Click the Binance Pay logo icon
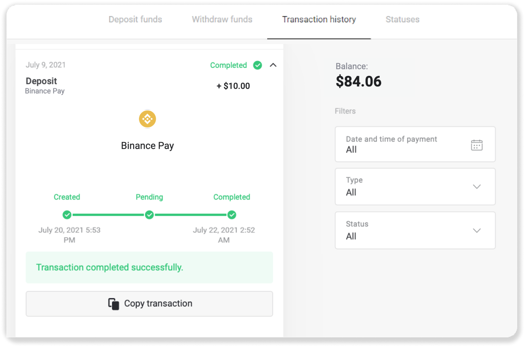525x347 pixels. tap(147, 119)
